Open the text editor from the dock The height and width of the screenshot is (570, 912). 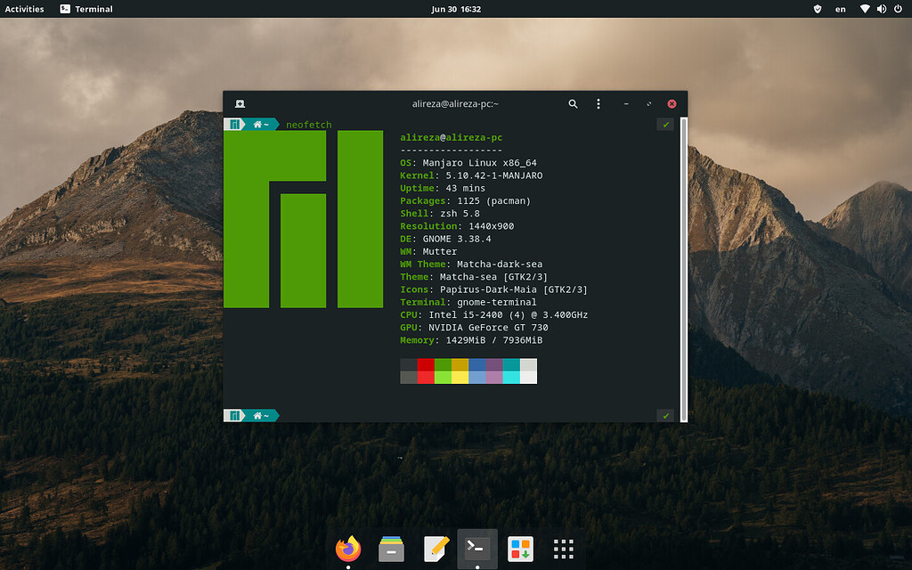pyautogui.click(x=435, y=550)
